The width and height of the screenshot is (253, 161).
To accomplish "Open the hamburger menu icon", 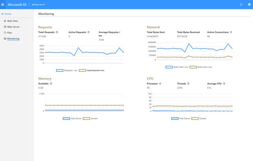I will click(x=2, y=4).
